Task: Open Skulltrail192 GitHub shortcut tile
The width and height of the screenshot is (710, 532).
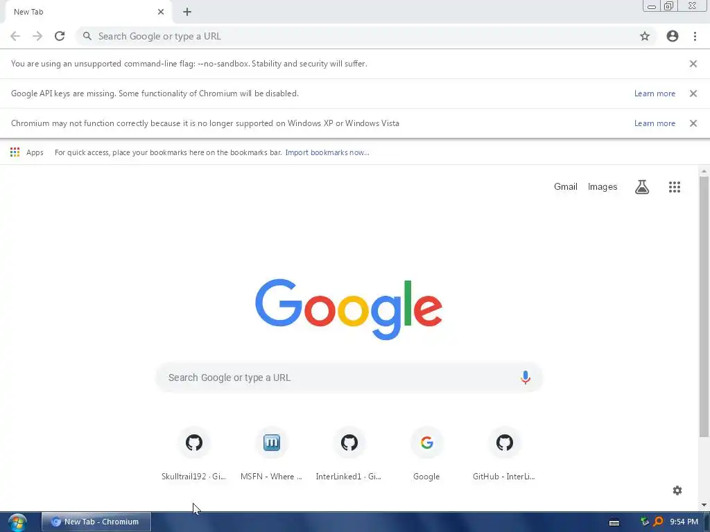Action: (x=194, y=454)
